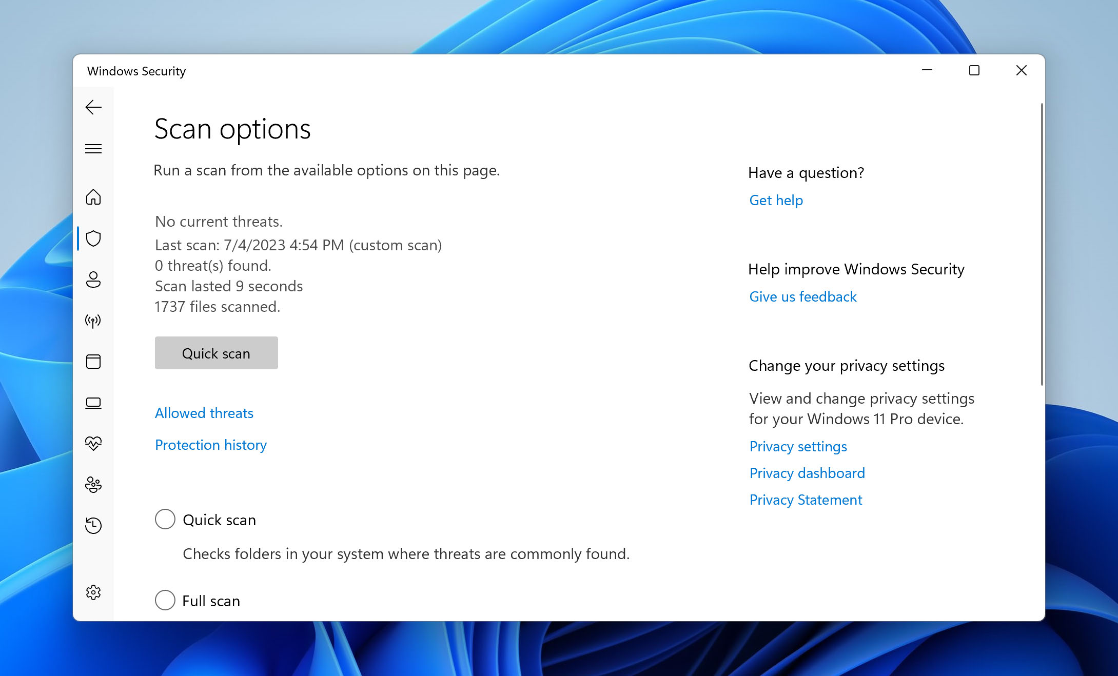Select the Virus protection shield icon
This screenshot has height=676, width=1118.
coord(94,238)
